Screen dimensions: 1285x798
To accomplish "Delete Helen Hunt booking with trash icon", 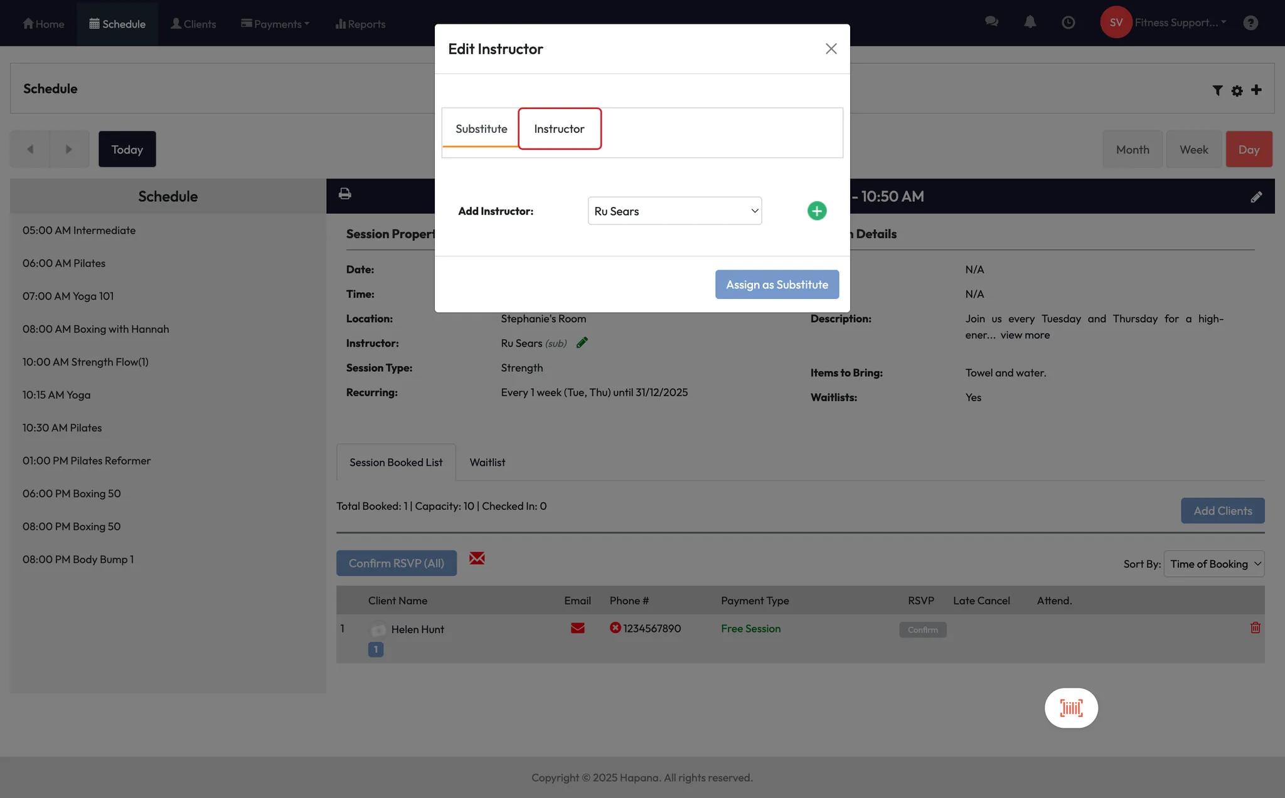I will point(1255,627).
